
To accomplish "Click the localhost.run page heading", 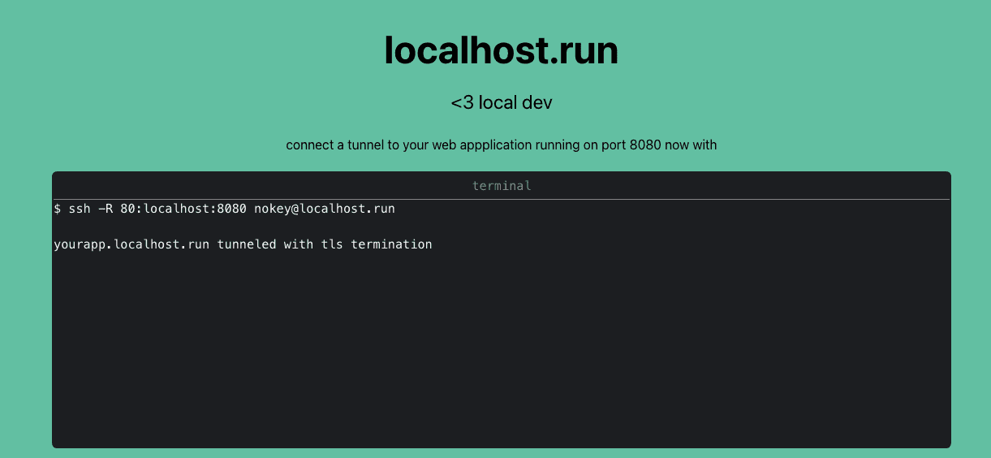I will coord(501,51).
